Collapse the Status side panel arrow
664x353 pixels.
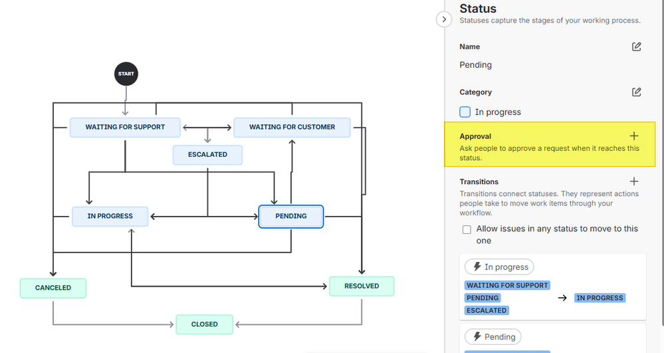click(x=444, y=19)
